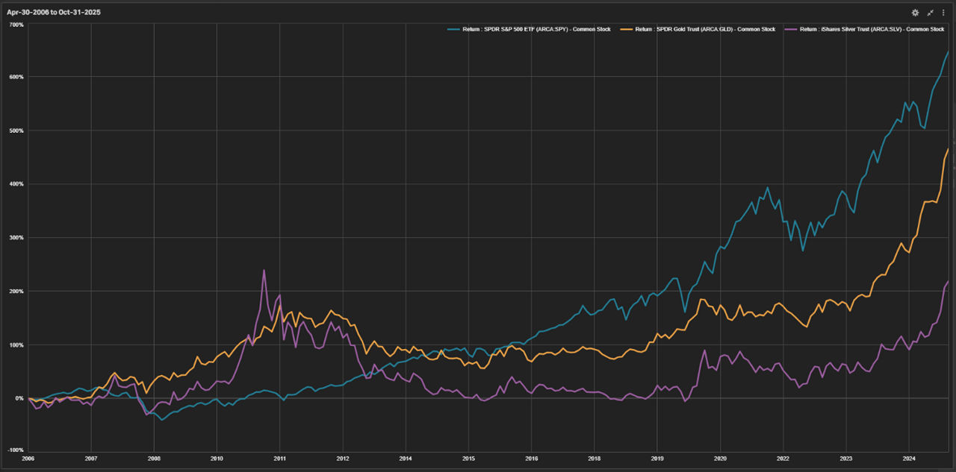The image size is (956, 472).
Task: Click the -100% y-axis label
Action: [15, 450]
